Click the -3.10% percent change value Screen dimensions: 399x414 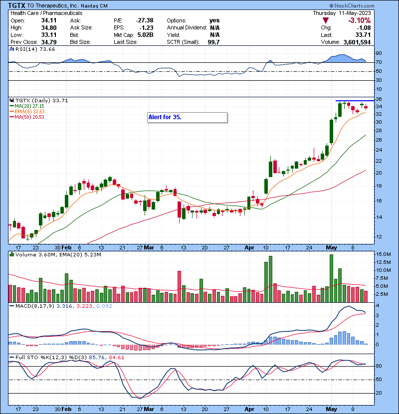pos(359,20)
